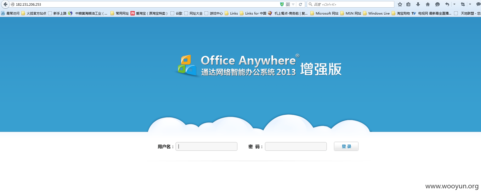Expand dropdown next to crop icon
This screenshot has height=194, width=481.
[x=470, y=4]
